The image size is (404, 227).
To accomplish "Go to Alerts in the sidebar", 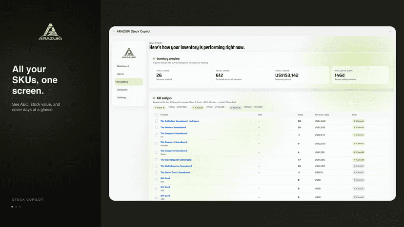I will pyautogui.click(x=121, y=74).
